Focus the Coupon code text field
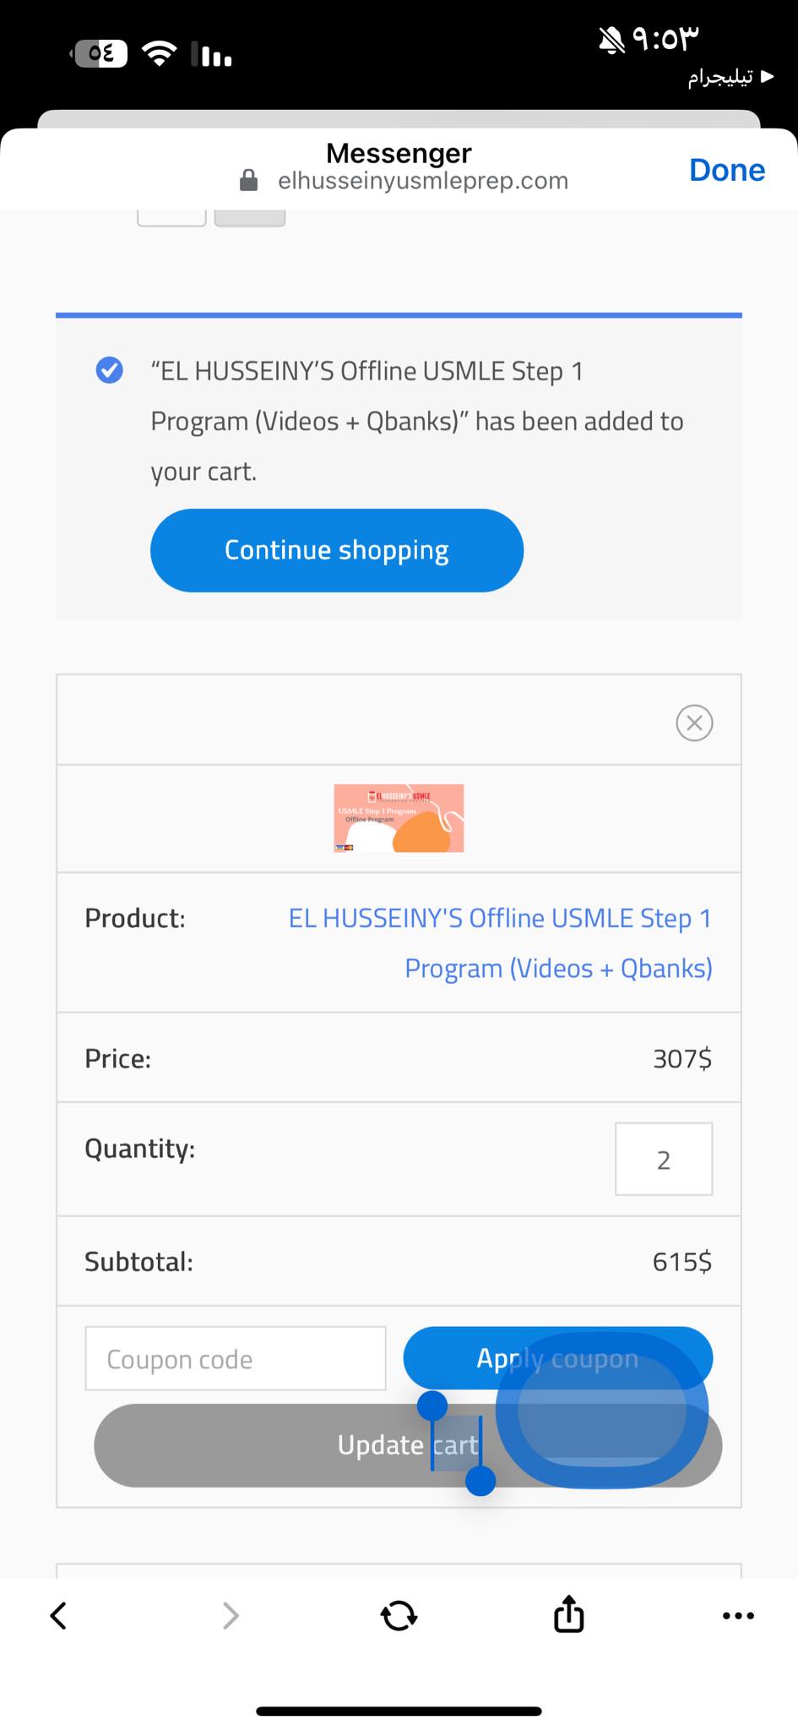The width and height of the screenshot is (798, 1731). point(236,1358)
